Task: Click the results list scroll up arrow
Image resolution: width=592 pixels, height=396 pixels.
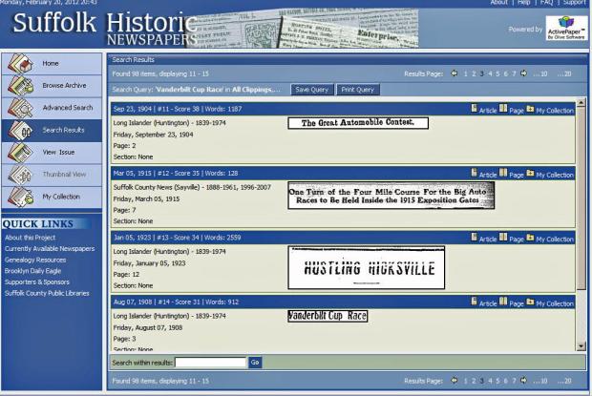Action: tap(581, 103)
